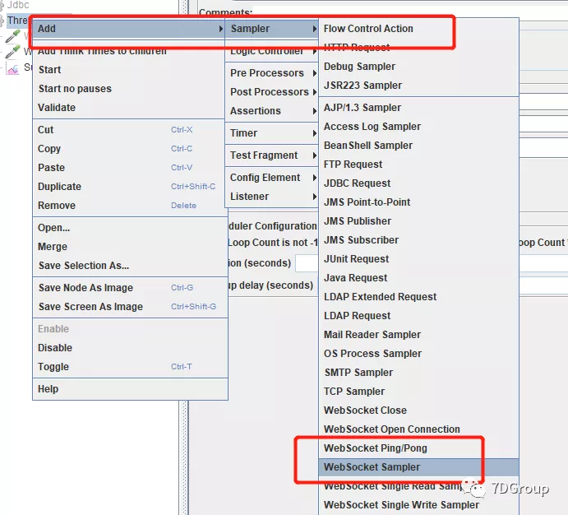The height and width of the screenshot is (515, 568).
Task: Select WebSocket Open Connection
Action: click(x=391, y=429)
